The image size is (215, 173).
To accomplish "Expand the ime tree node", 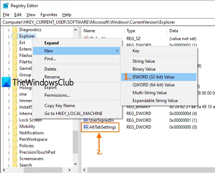I will pyautogui.click(x=9, y=95).
